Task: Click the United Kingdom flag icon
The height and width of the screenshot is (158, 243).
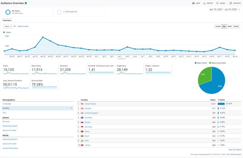Action: point(82,113)
